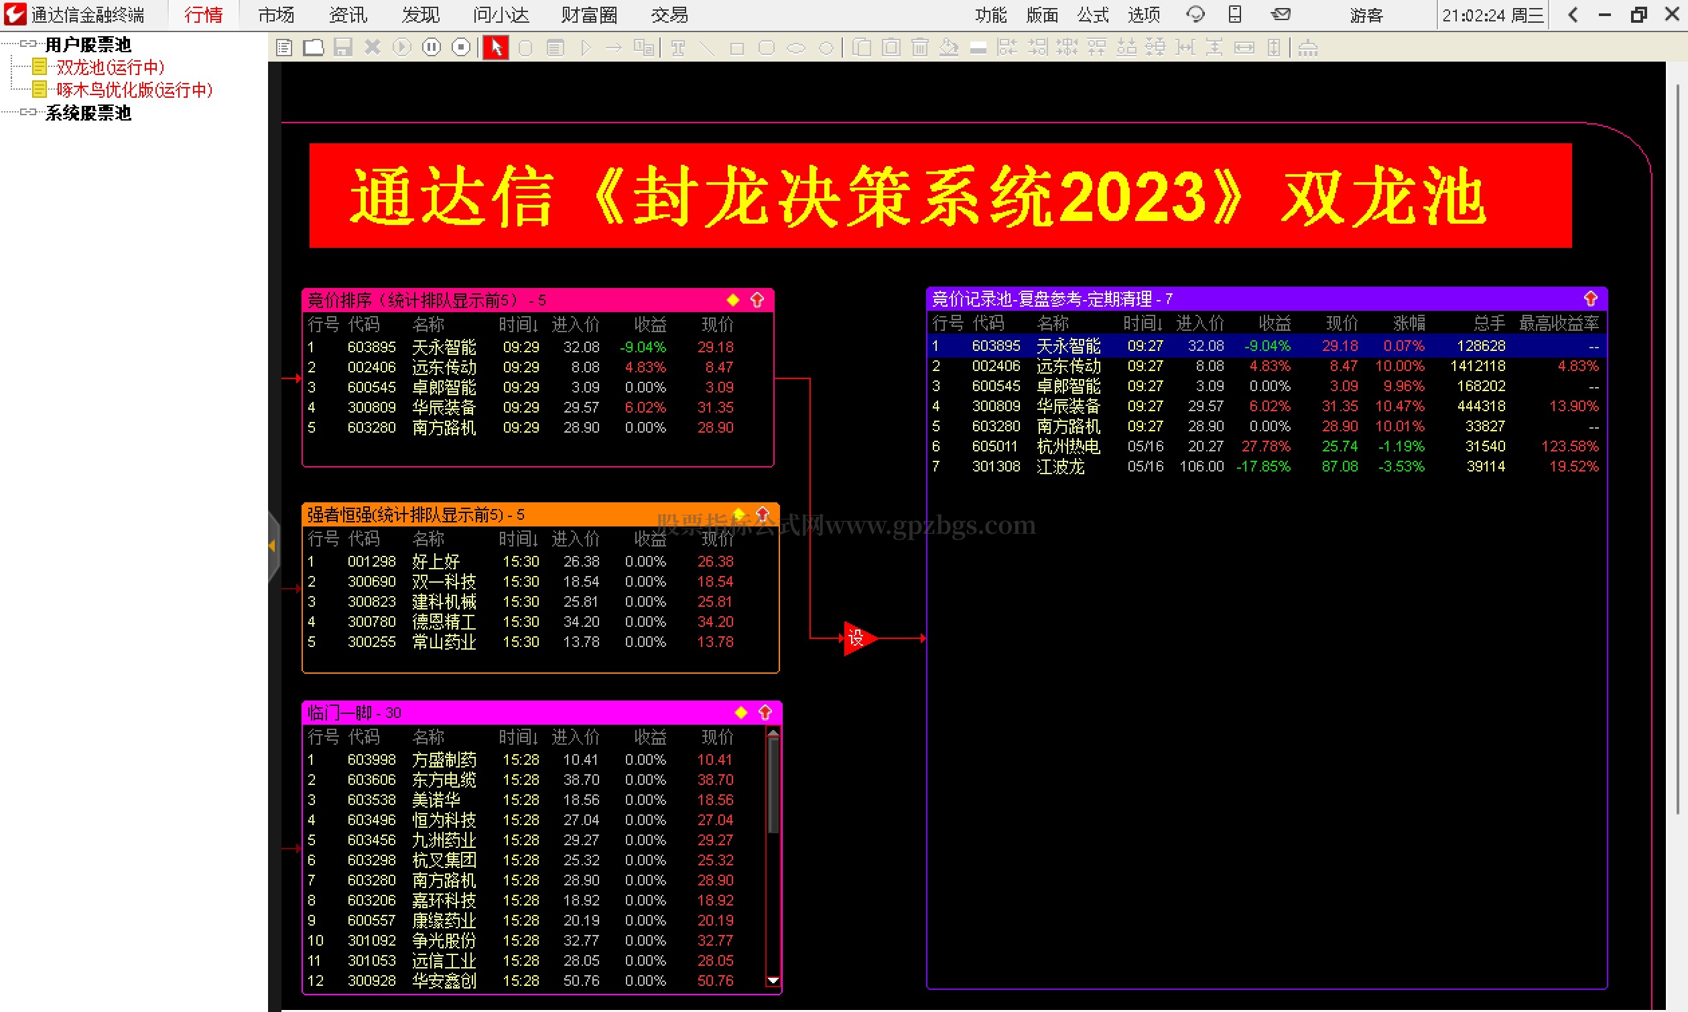Viewport: 1688px width, 1012px height.
Task: Select the text T drawing tool
Action: pos(678,48)
